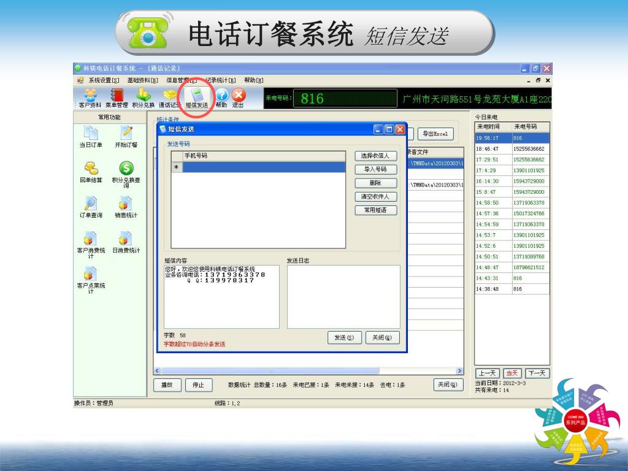This screenshot has width=628, height=471.
Task: Open 通话记录 toolbar icon
Action: pos(170,98)
